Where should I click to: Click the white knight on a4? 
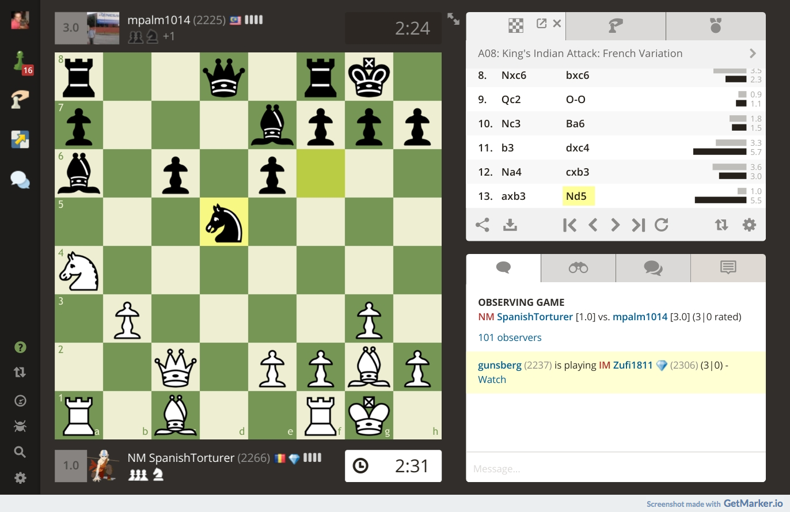[79, 271]
